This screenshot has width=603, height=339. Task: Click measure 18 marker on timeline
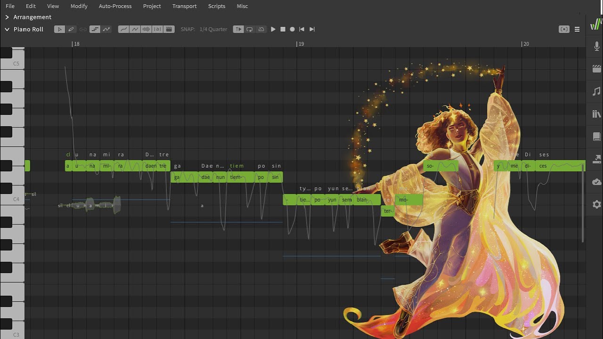[x=77, y=44]
